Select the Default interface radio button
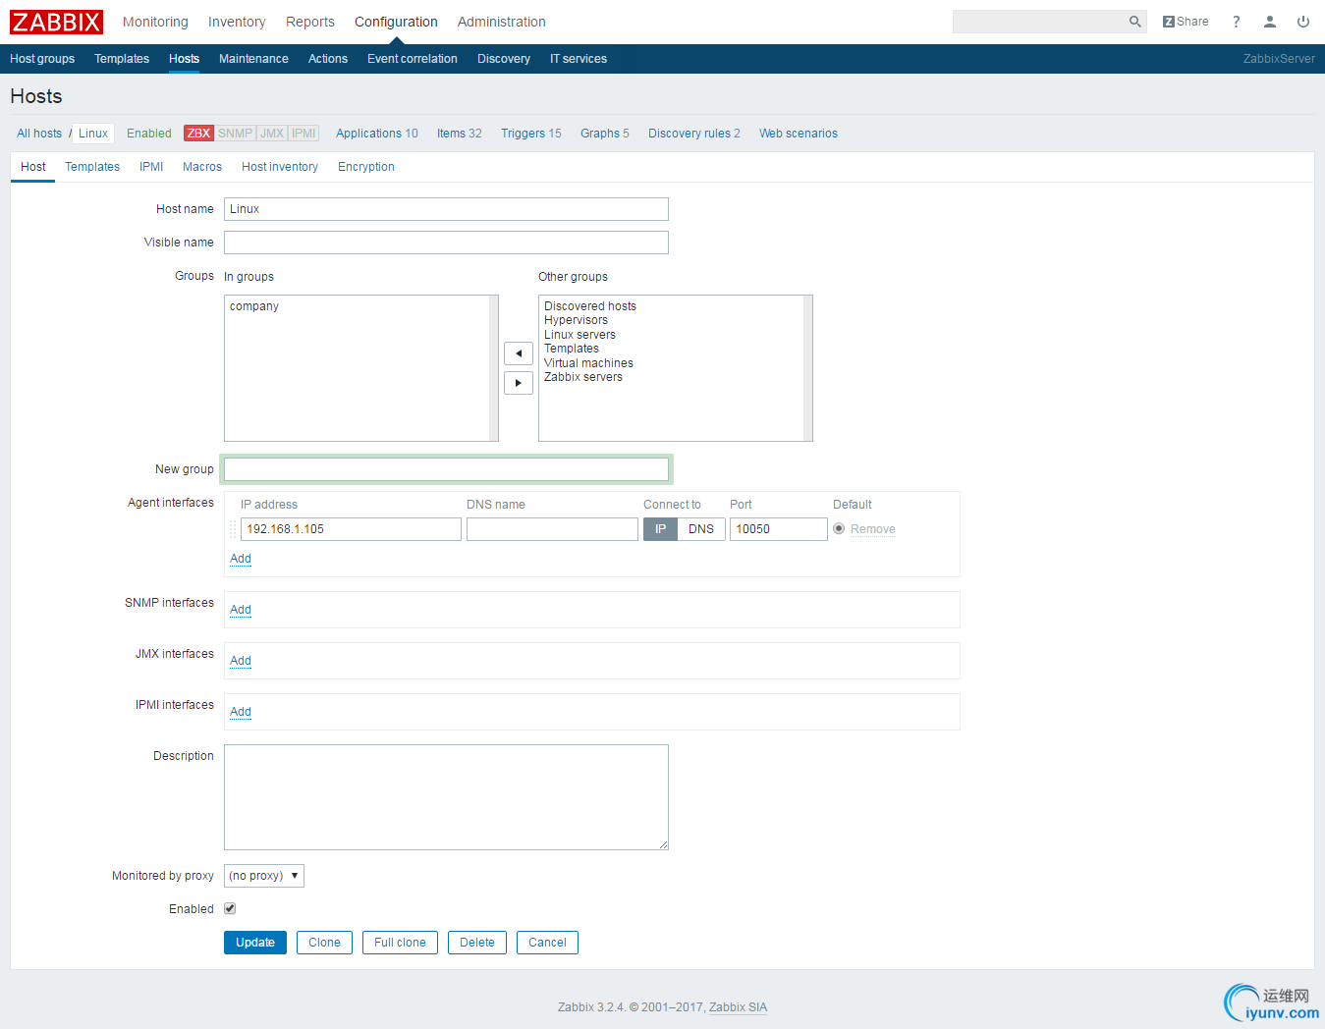Viewport: 1325px width, 1029px height. (x=839, y=529)
